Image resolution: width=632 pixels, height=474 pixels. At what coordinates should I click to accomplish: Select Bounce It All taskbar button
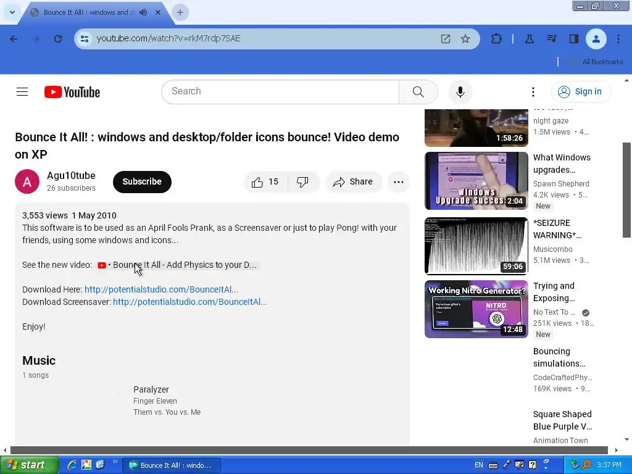click(172, 465)
